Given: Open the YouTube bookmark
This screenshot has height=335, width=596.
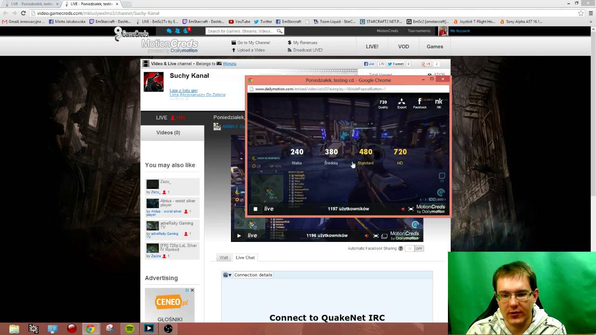Looking at the screenshot, I should (240, 21).
